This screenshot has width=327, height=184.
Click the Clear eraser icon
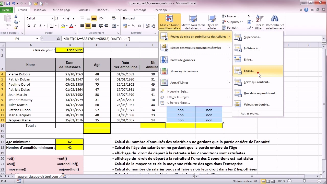(249, 28)
